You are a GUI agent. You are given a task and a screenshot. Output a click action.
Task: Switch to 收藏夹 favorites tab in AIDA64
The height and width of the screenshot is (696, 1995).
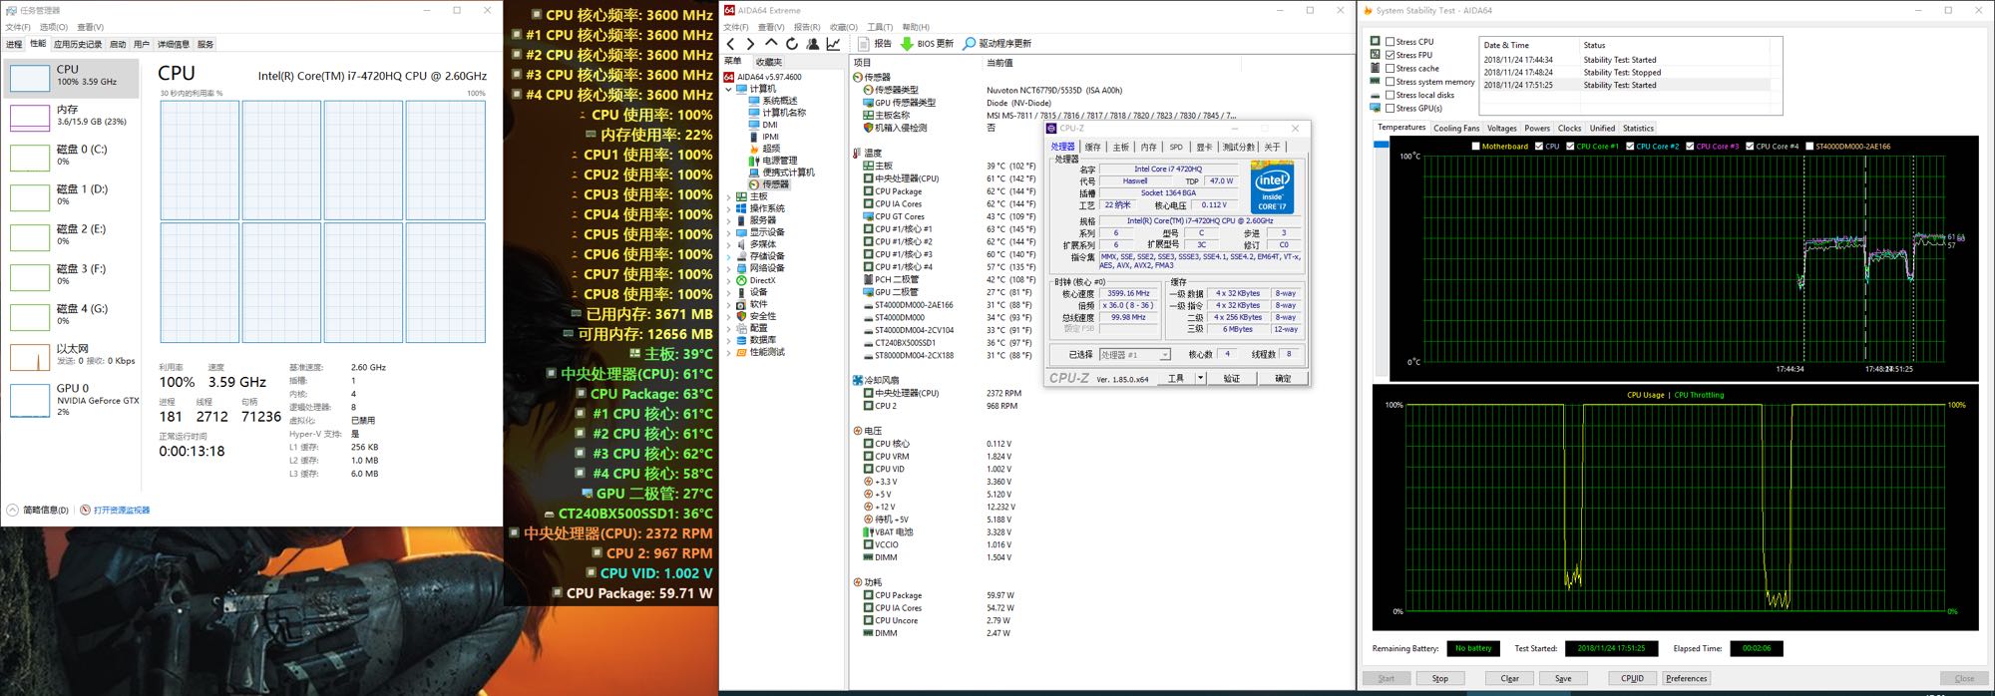[769, 62]
